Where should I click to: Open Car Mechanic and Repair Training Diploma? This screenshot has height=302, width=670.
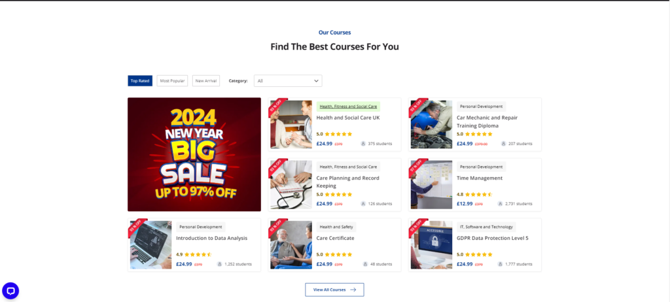click(x=487, y=122)
